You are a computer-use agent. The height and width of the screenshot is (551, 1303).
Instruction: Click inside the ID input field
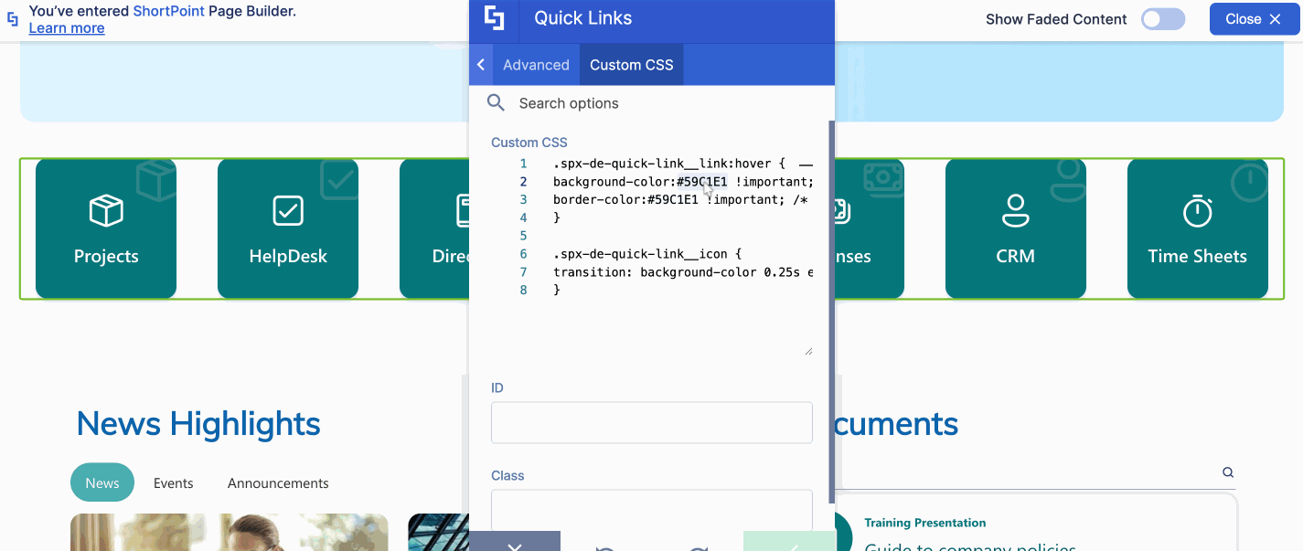pyautogui.click(x=651, y=422)
